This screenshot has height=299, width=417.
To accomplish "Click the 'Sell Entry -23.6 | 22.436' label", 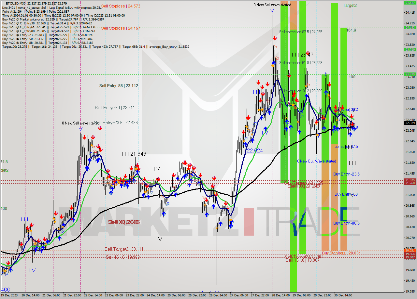I will point(116,123).
